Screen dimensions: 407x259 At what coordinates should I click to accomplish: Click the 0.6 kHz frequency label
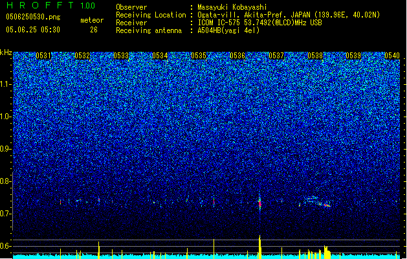coord(6,246)
